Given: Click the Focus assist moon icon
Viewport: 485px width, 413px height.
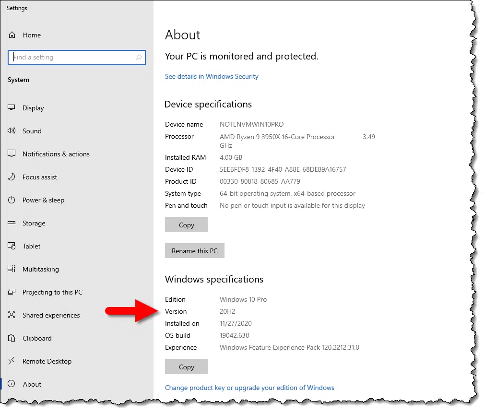Looking at the screenshot, I should point(12,177).
